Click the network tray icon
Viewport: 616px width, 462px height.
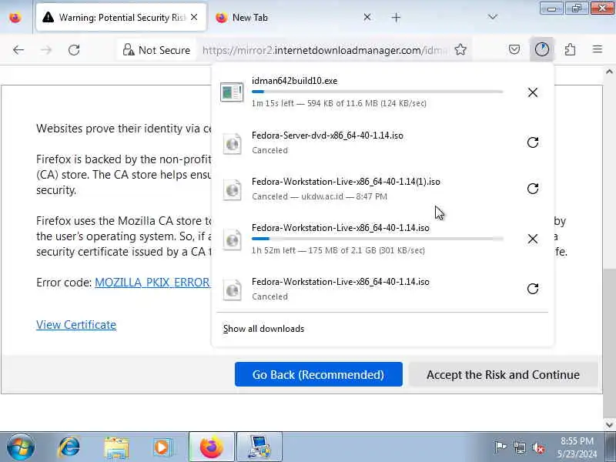[520, 447]
